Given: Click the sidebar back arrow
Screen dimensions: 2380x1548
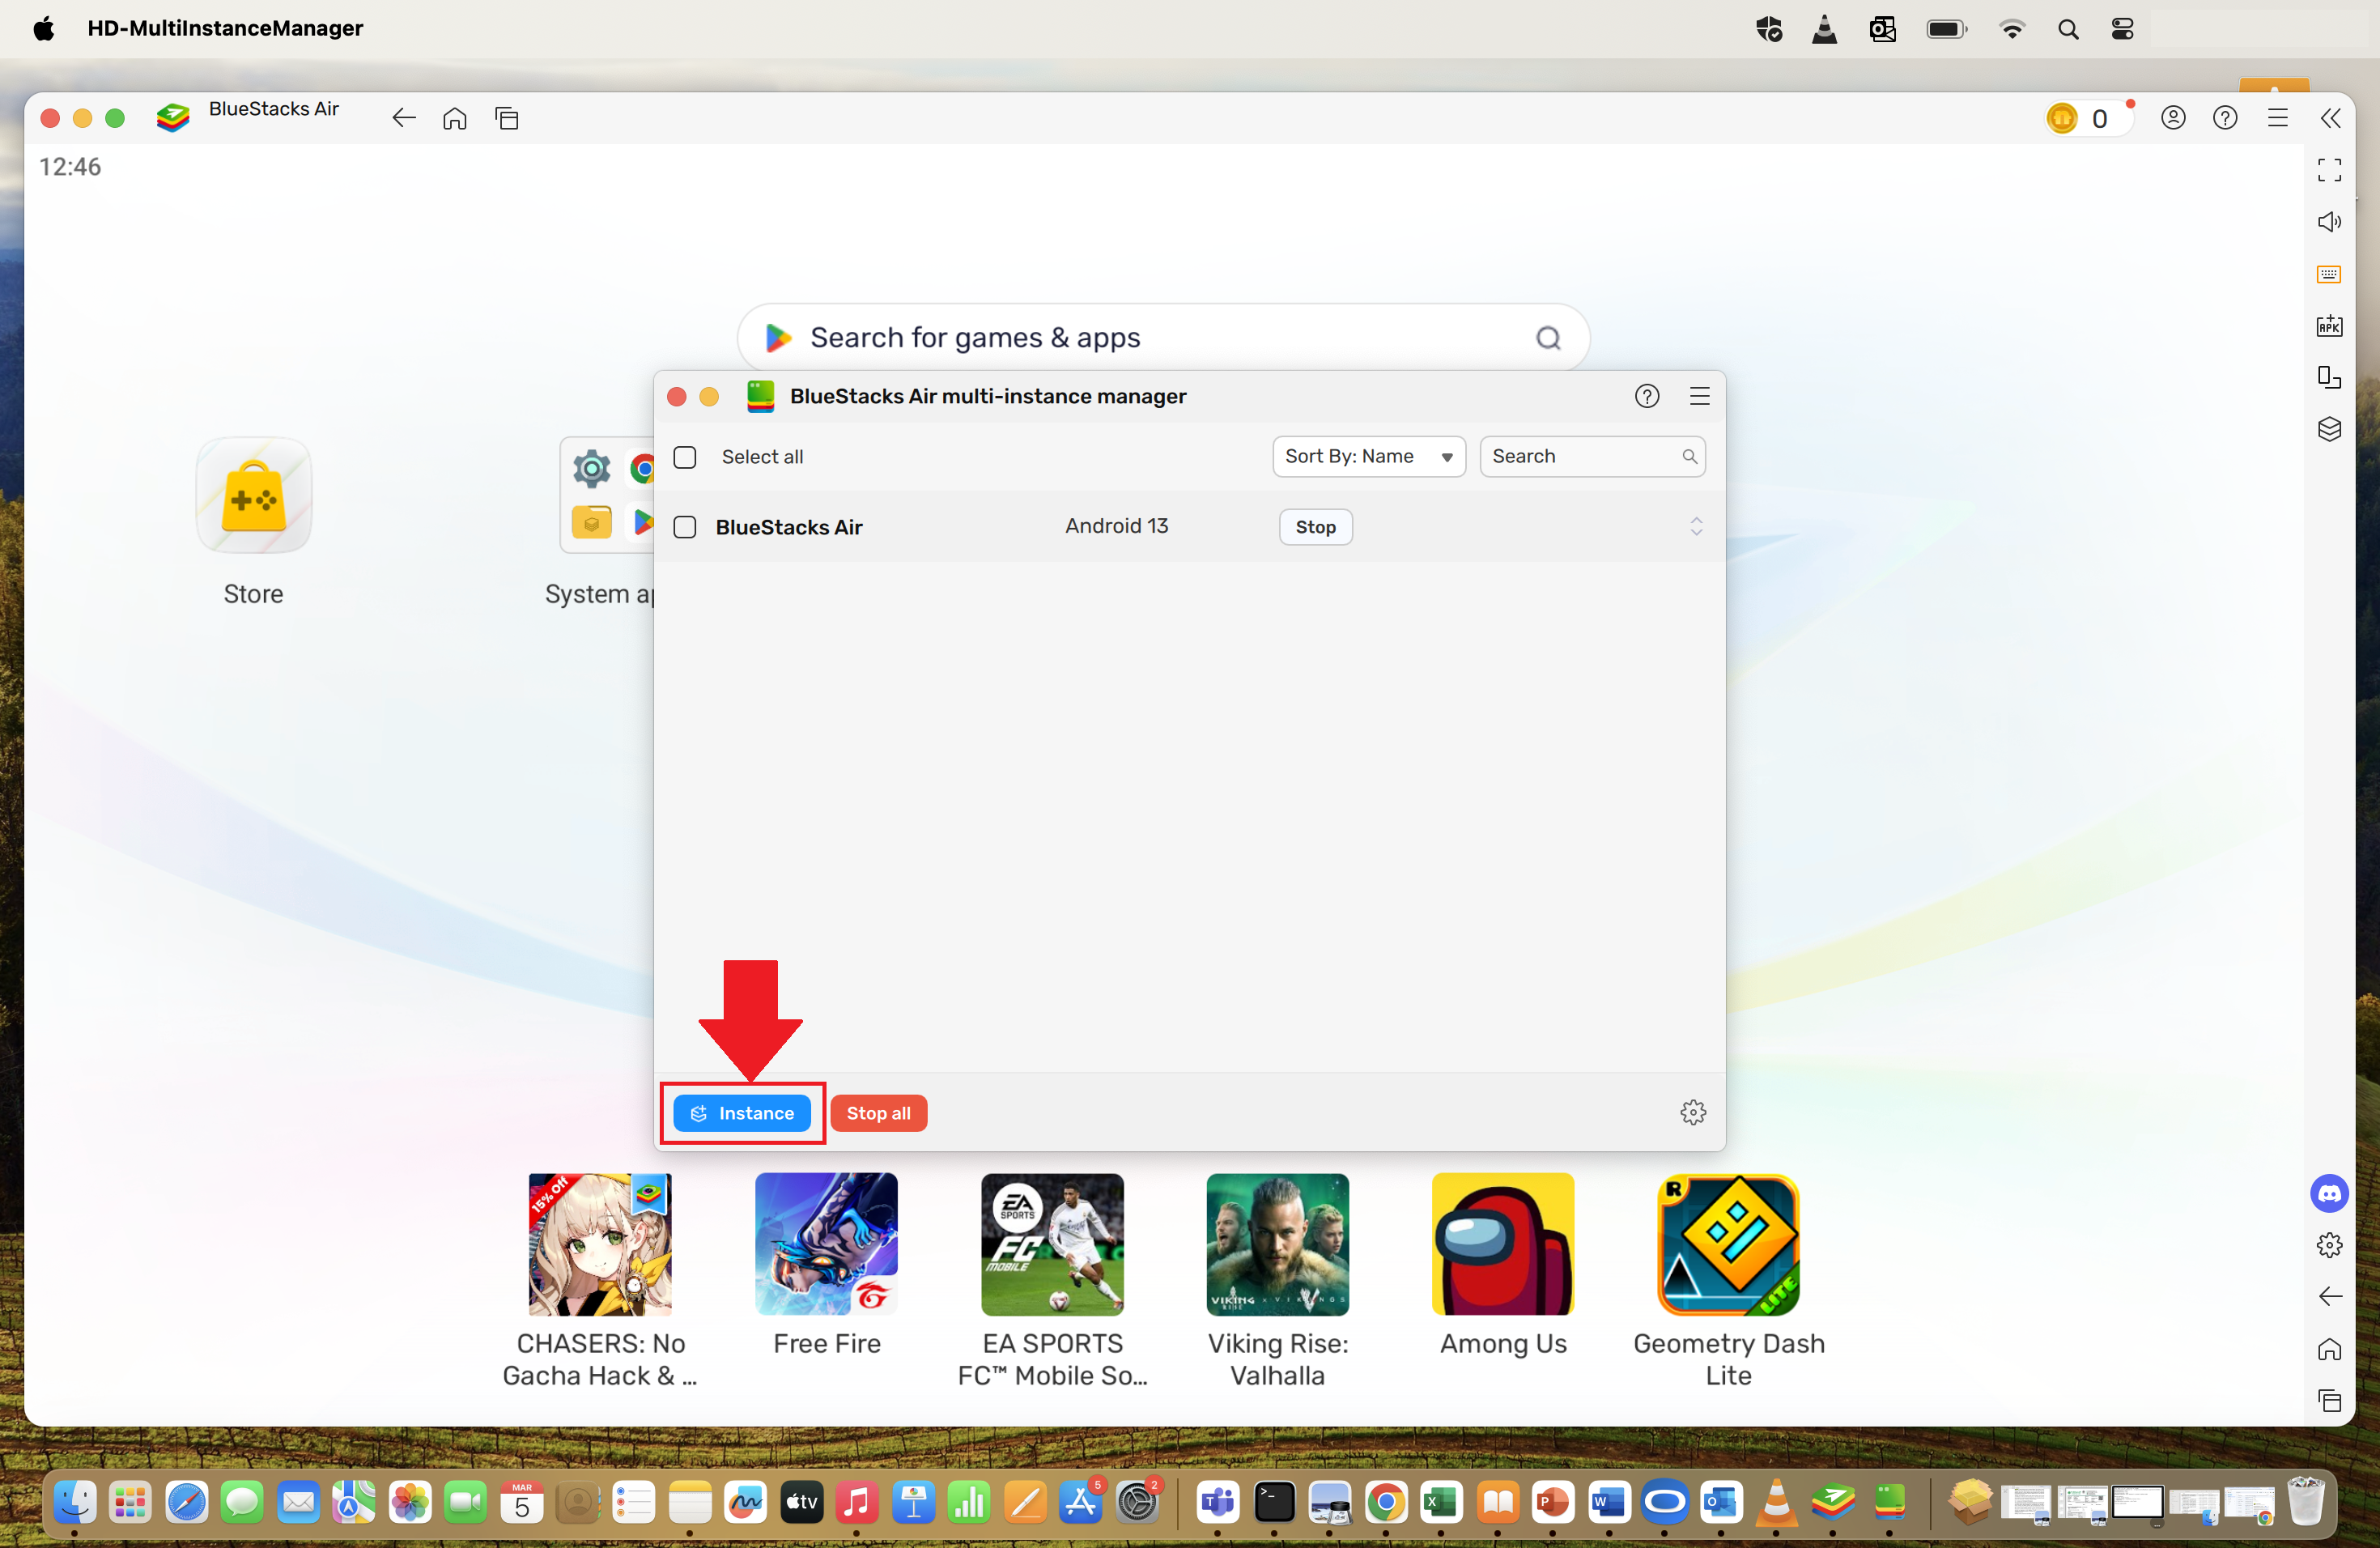Looking at the screenshot, I should click(2330, 1297).
